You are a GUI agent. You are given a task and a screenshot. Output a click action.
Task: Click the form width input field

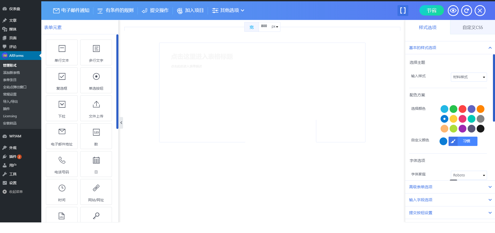[x=264, y=26]
